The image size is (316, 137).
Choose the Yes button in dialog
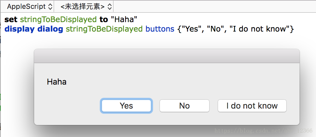coord(126,106)
